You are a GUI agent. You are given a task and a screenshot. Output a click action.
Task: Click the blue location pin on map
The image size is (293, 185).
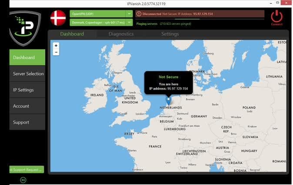tap(169, 101)
